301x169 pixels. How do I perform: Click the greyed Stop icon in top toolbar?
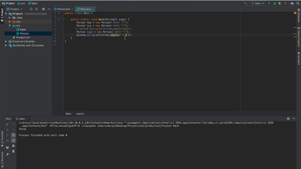click(285, 3)
